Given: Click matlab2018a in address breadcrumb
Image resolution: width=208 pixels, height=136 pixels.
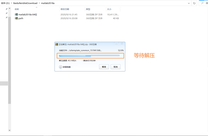Looking at the screenshot, I should [48, 3].
